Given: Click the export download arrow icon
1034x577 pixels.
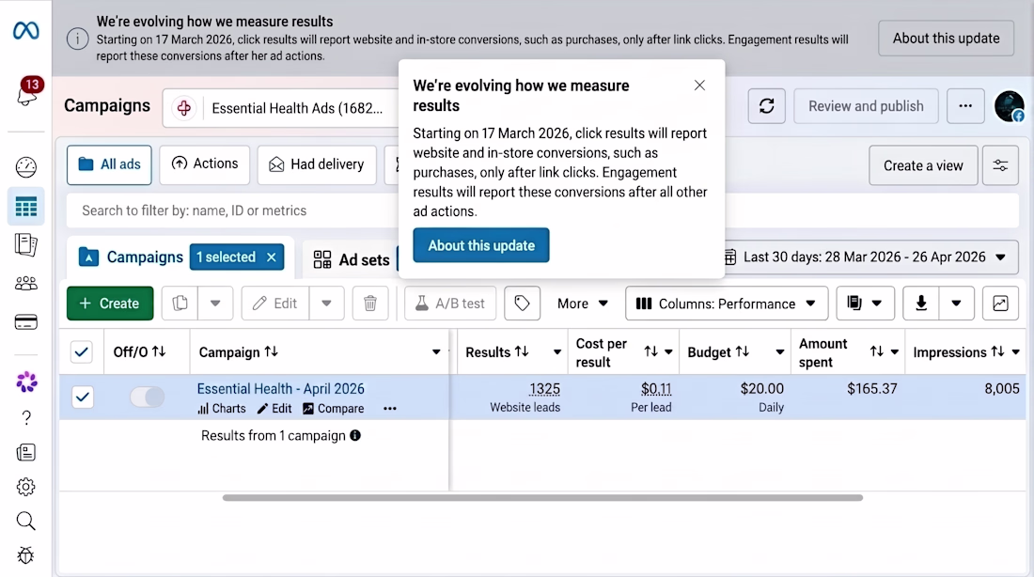Looking at the screenshot, I should [x=921, y=304].
